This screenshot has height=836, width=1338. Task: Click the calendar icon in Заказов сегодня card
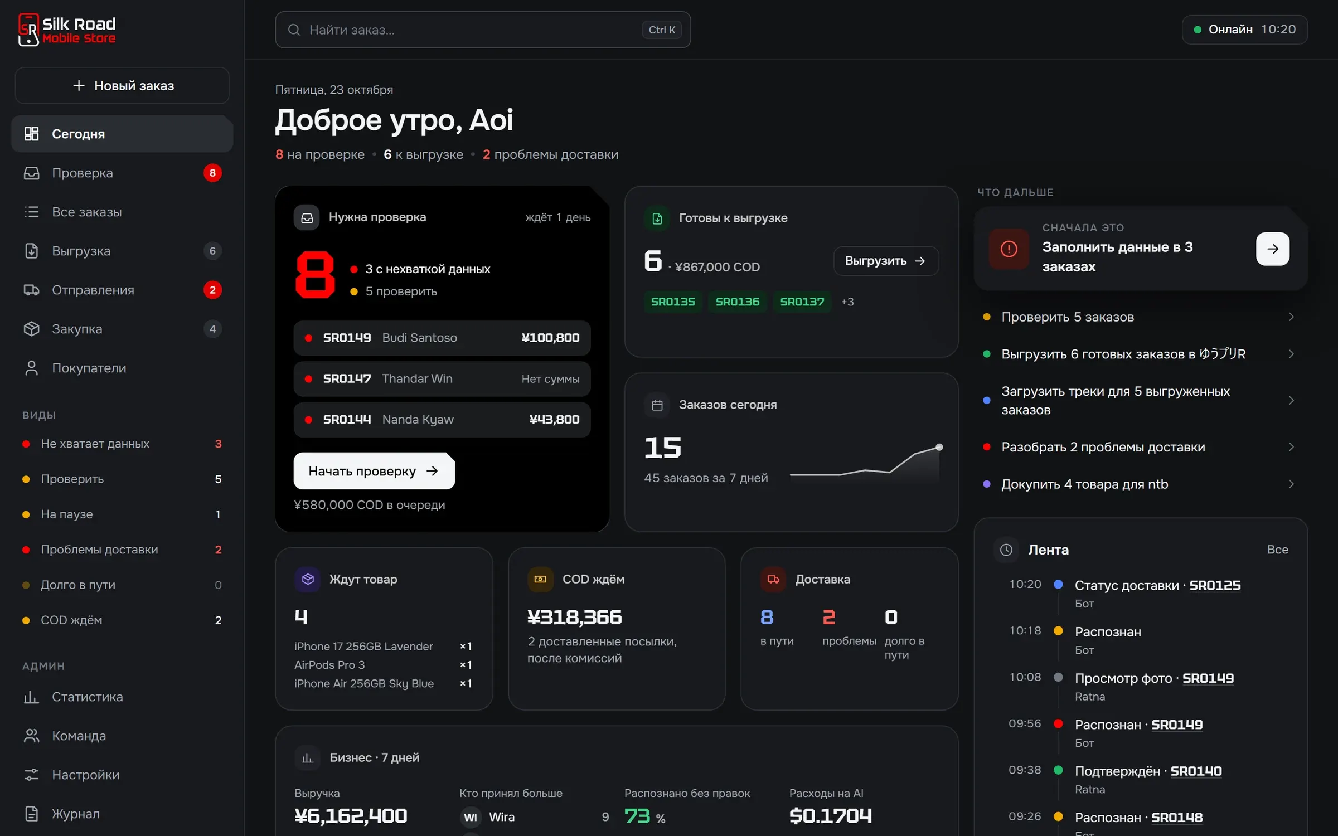[x=657, y=405]
